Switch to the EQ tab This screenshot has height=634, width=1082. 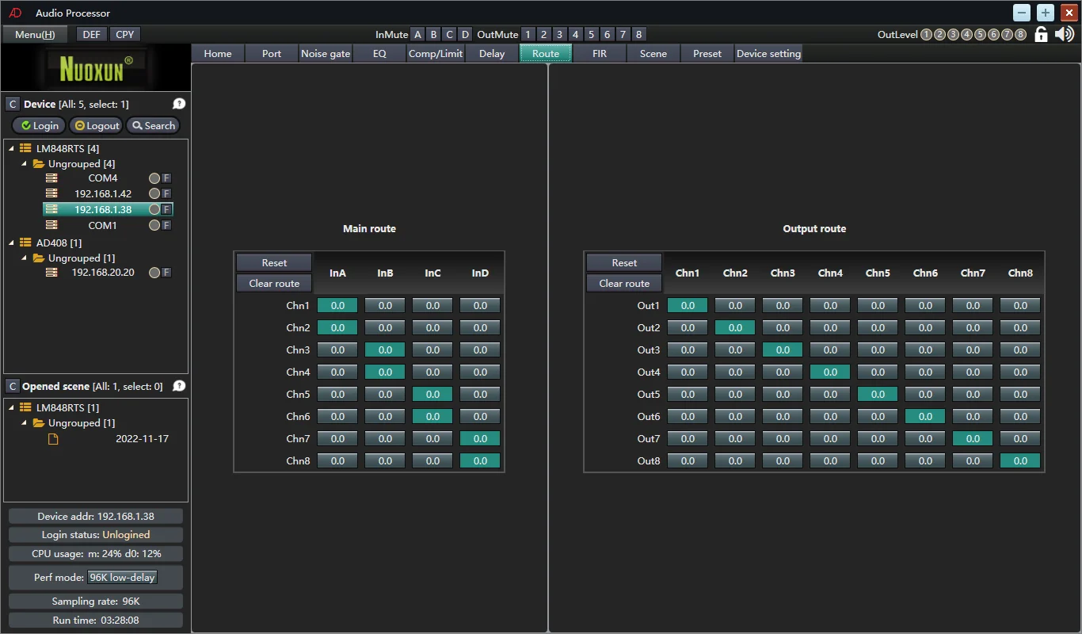point(379,53)
